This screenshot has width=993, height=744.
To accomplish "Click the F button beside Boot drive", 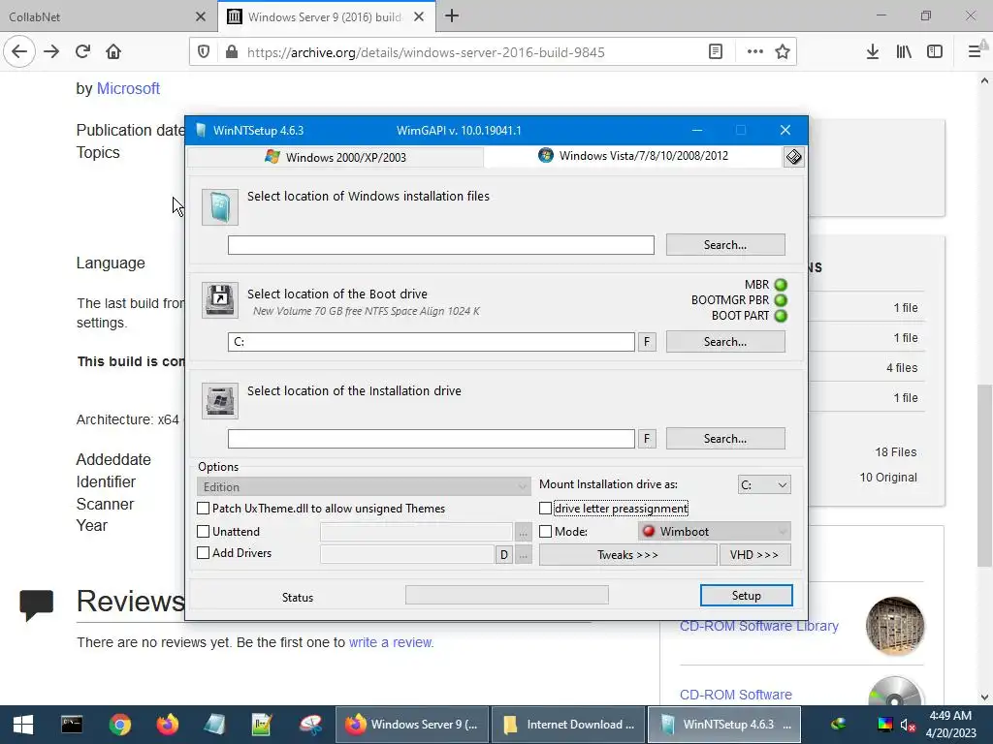I will 647,342.
